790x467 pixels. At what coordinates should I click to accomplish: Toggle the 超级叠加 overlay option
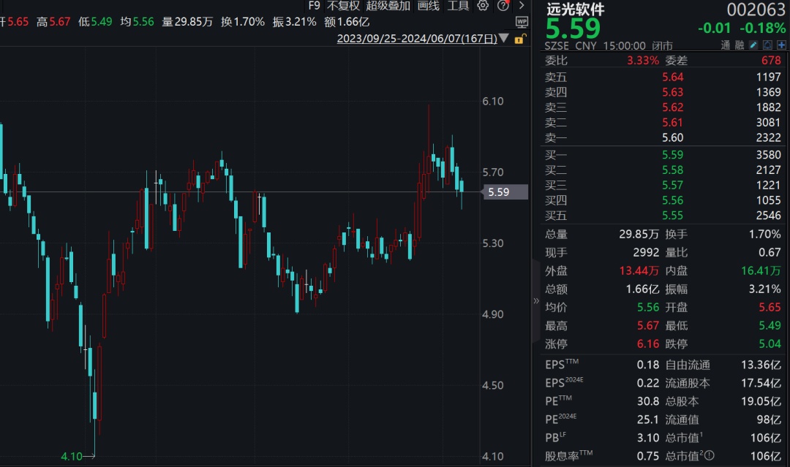pyautogui.click(x=388, y=6)
